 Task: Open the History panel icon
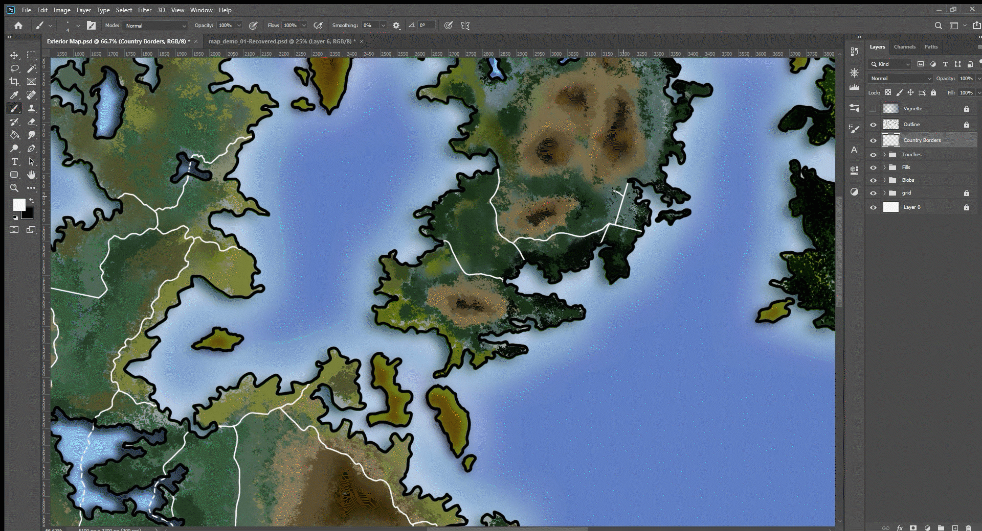[854, 52]
